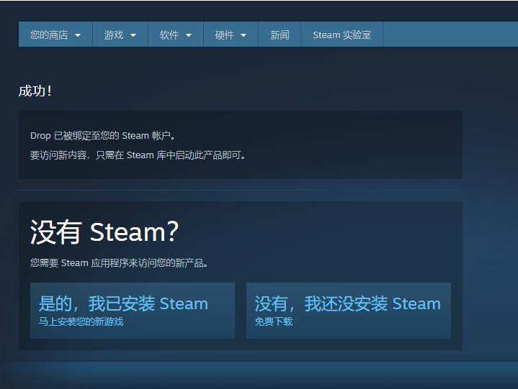The width and height of the screenshot is (518, 389).
Task: Select the 硬件 hardware tab
Action: coord(231,35)
